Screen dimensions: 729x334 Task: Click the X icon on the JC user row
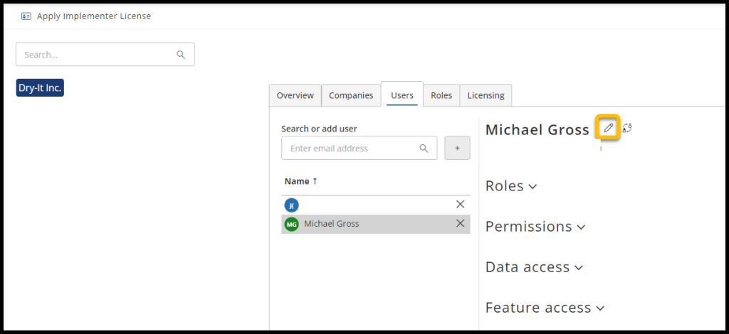(x=460, y=205)
